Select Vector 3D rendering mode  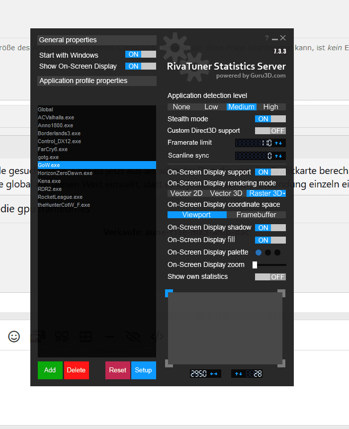coord(226,193)
